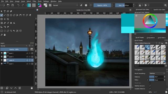168x94 pixels.
Task: Open the layer blending mode dropdown
Action: (x=14, y=46)
